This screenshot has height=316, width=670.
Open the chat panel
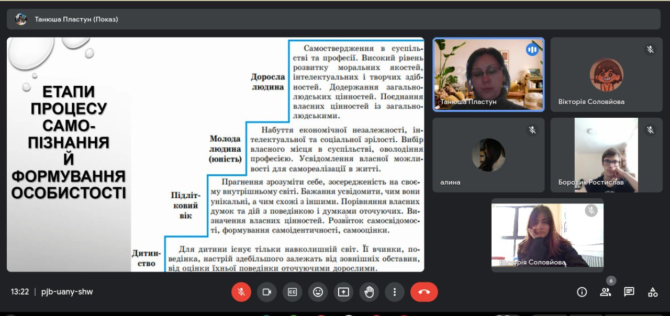click(x=629, y=292)
